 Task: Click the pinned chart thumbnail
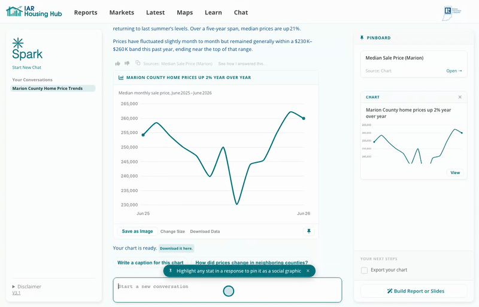(414, 144)
